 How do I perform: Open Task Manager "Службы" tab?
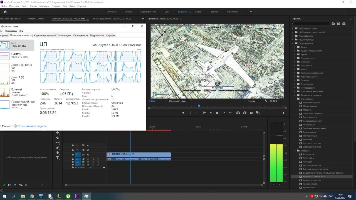[x=110, y=36]
